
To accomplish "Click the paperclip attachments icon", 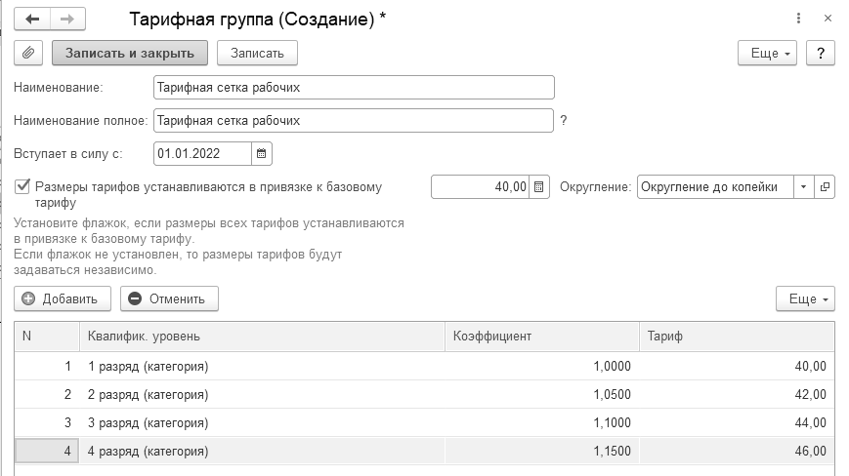I will tap(28, 54).
